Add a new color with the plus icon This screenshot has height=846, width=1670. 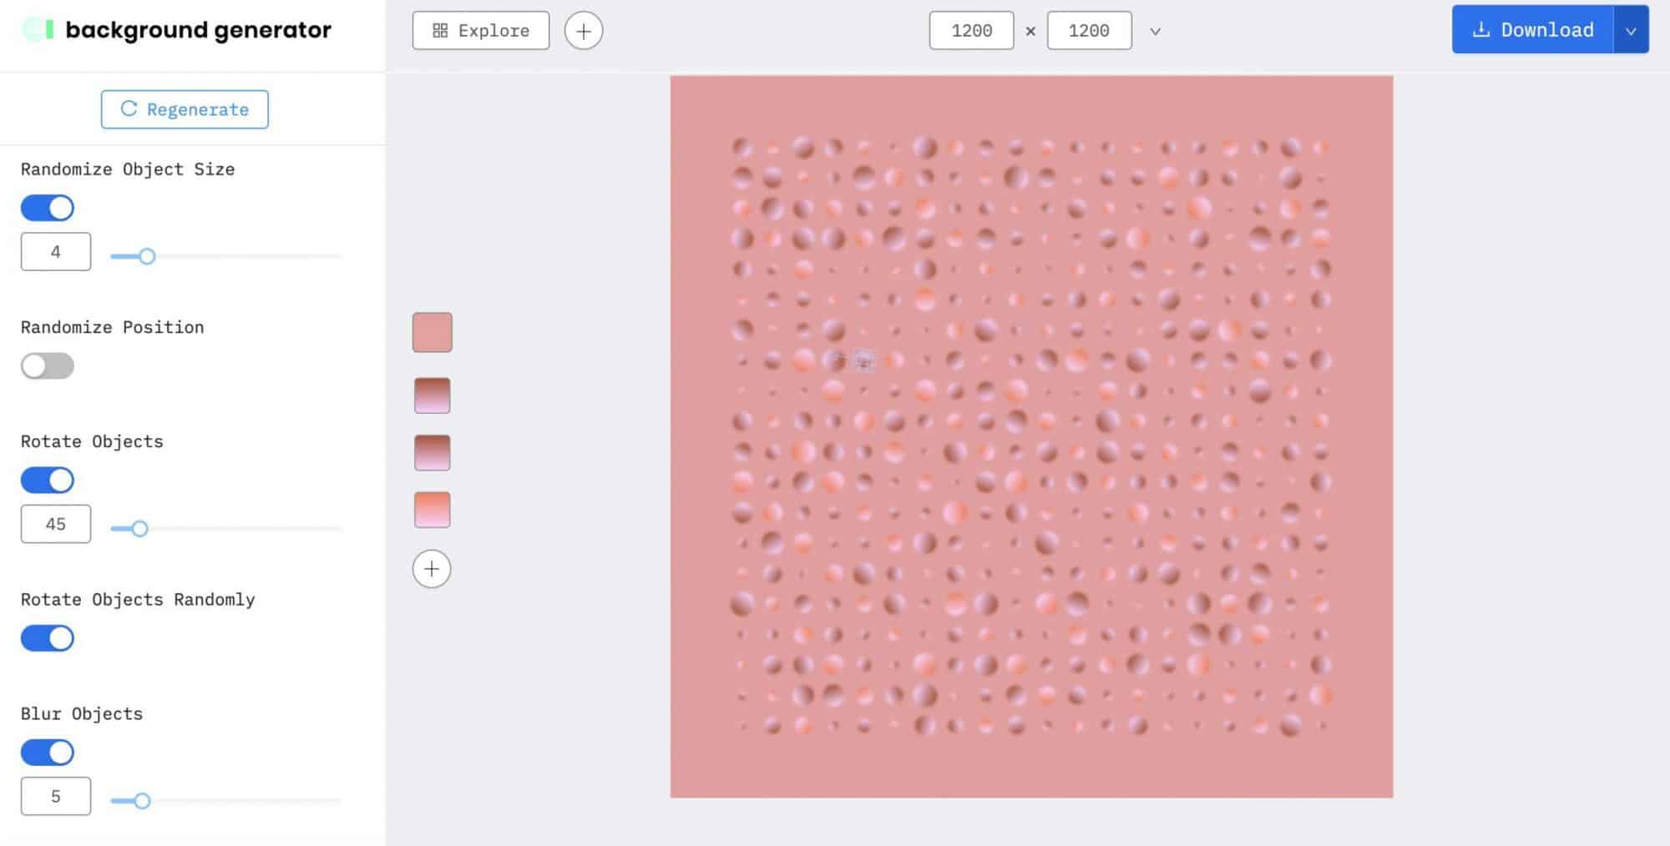[x=431, y=568]
